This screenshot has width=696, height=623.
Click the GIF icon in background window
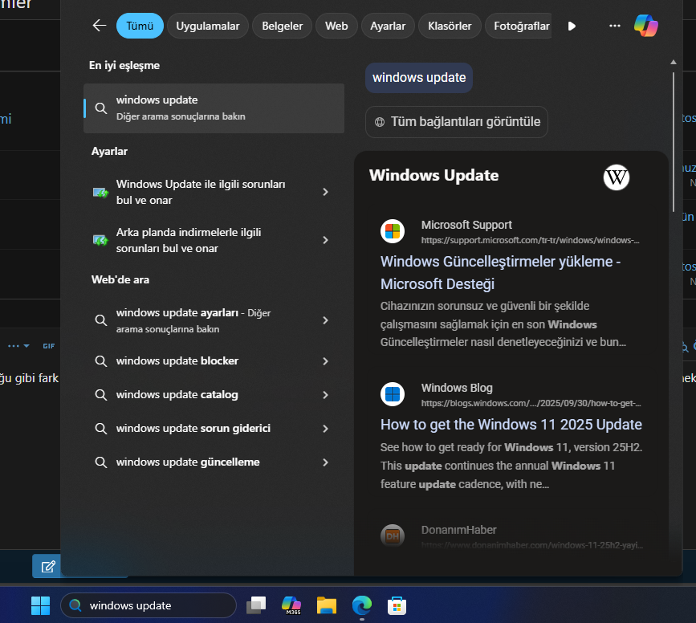(49, 346)
